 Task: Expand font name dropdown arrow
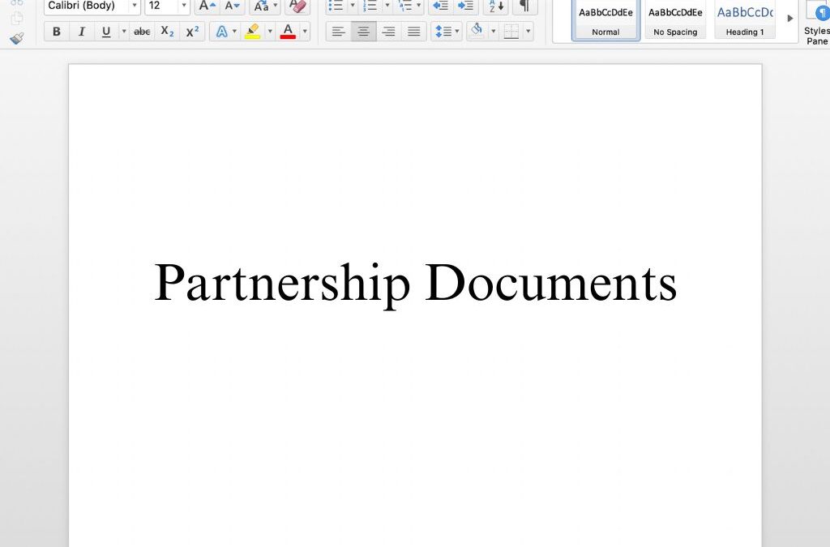pyautogui.click(x=135, y=6)
